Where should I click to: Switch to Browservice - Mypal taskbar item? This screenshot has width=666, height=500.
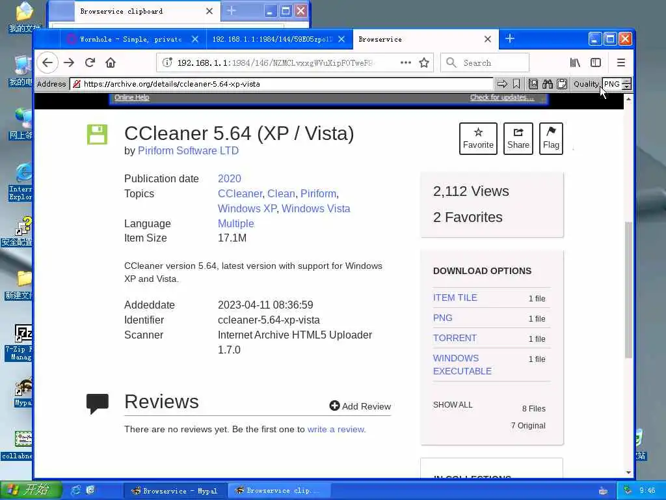tap(175, 491)
